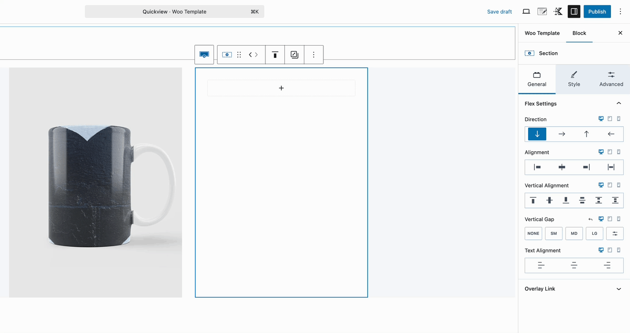
Task: Open custom Vertical Gap slider control
Action: 615,233
